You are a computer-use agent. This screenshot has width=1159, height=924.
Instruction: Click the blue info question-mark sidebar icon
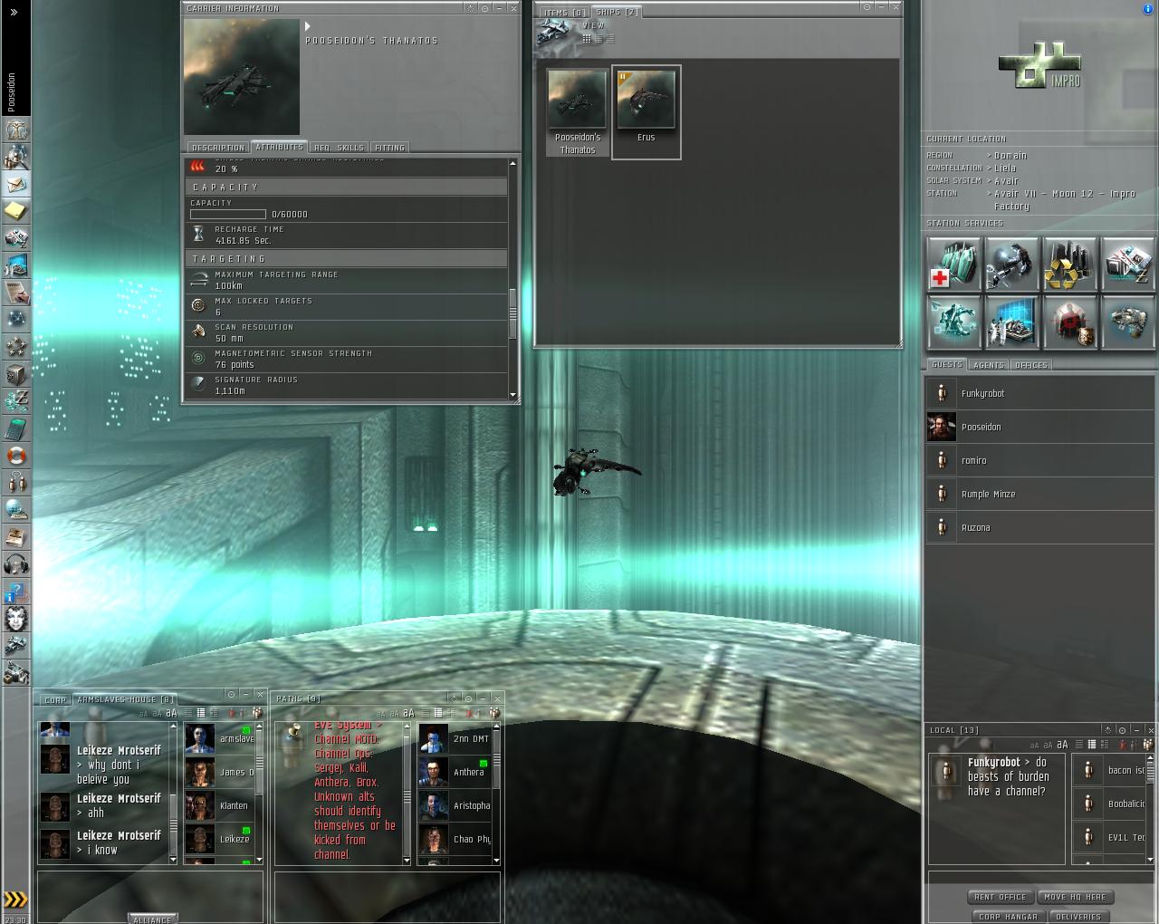point(16,592)
